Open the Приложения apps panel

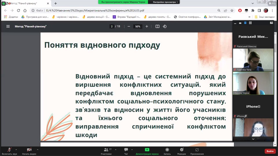click(197, 151)
